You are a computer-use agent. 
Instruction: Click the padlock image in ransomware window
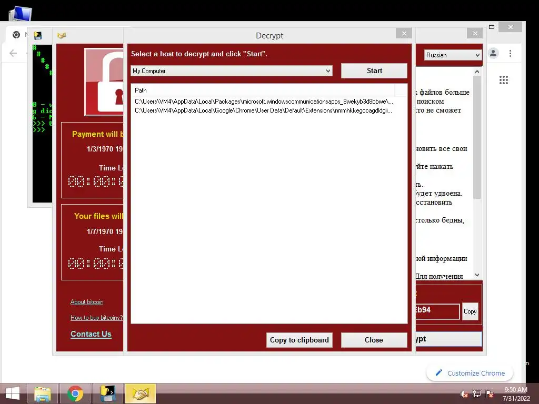[x=105, y=82]
